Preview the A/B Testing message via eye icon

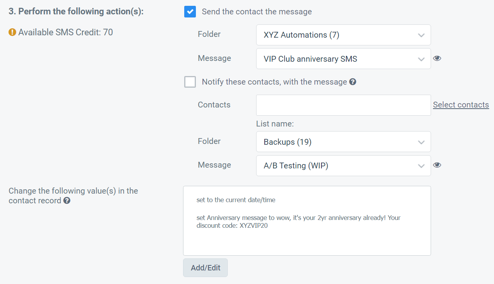tap(437, 165)
